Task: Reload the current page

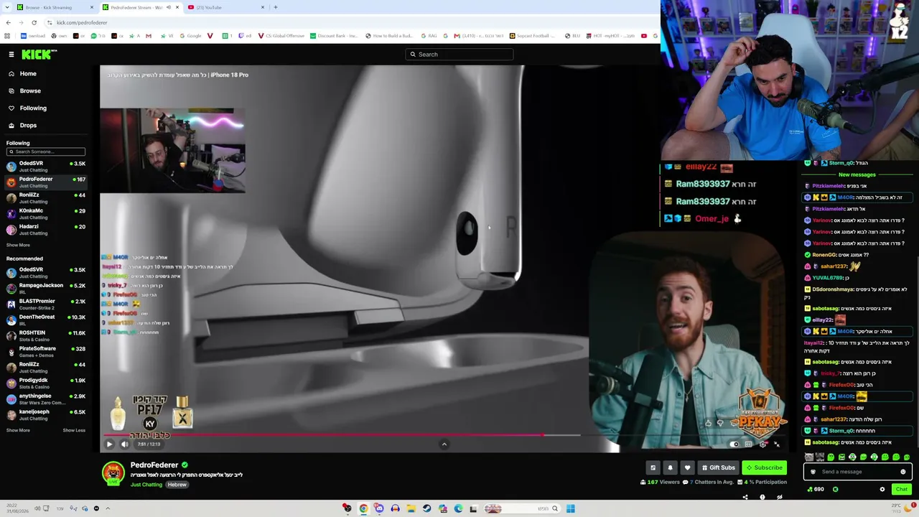Action: 34,22
